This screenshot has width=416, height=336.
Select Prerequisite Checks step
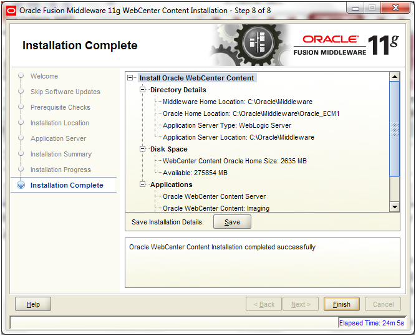(60, 107)
